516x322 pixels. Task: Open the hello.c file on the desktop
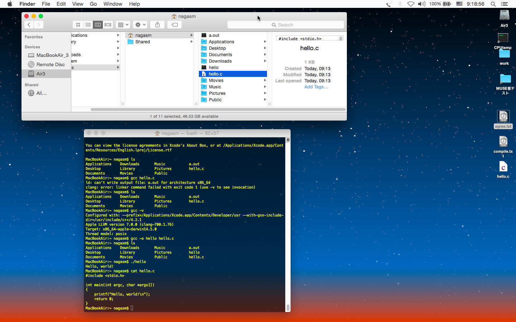click(503, 167)
